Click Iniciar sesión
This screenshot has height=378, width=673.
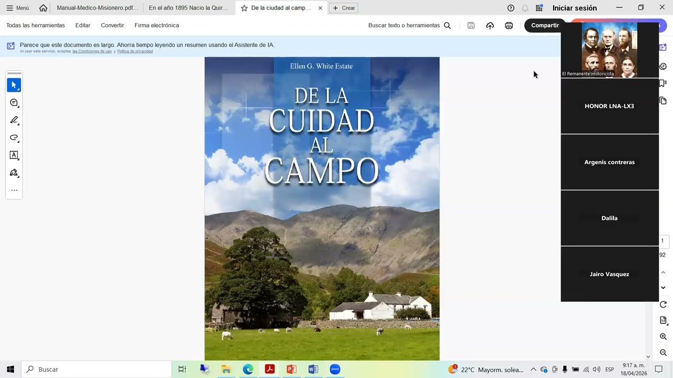point(574,8)
